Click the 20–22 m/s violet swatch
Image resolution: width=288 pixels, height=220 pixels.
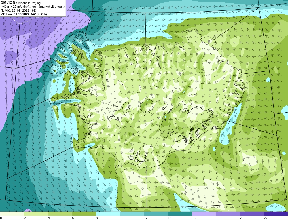[252, 214]
